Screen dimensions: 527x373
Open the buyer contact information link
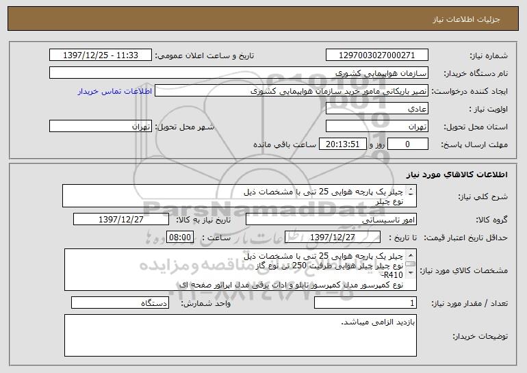tap(115, 91)
